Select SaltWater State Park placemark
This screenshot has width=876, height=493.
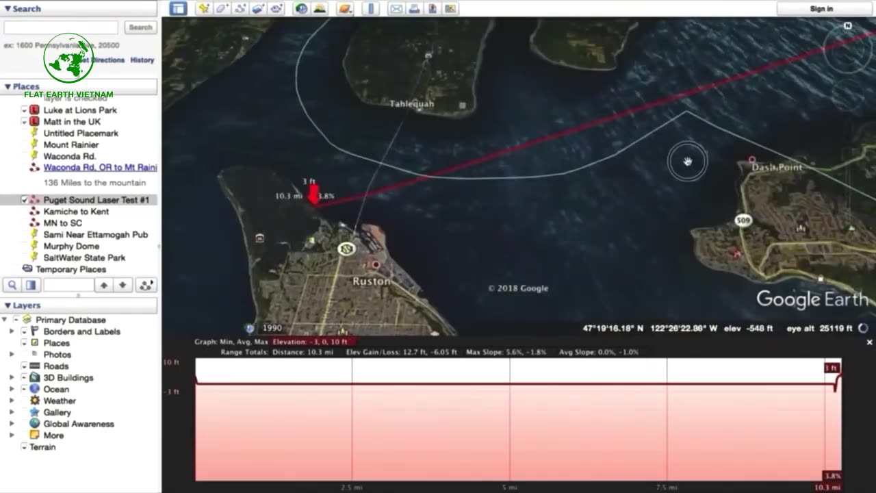coord(84,258)
